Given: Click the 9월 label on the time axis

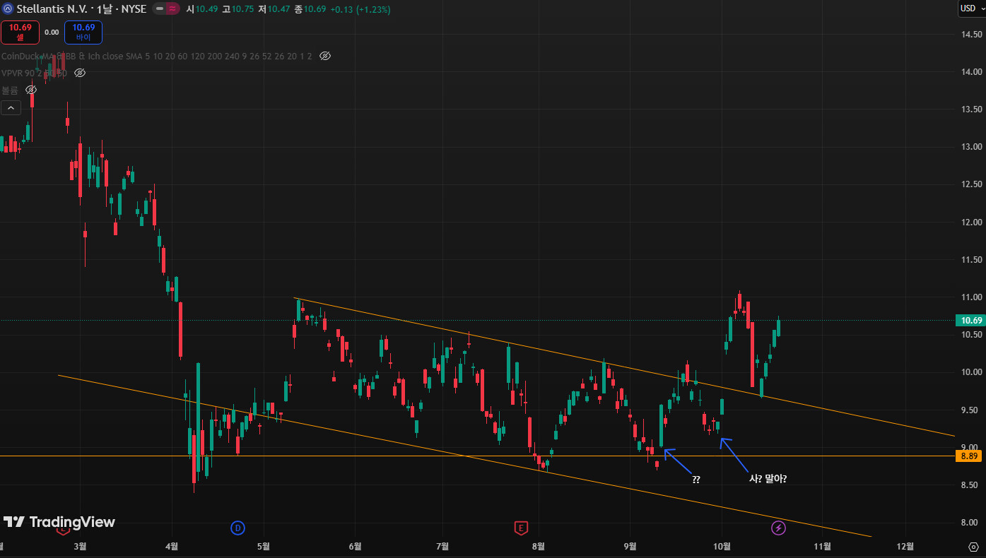Looking at the screenshot, I should [x=630, y=546].
